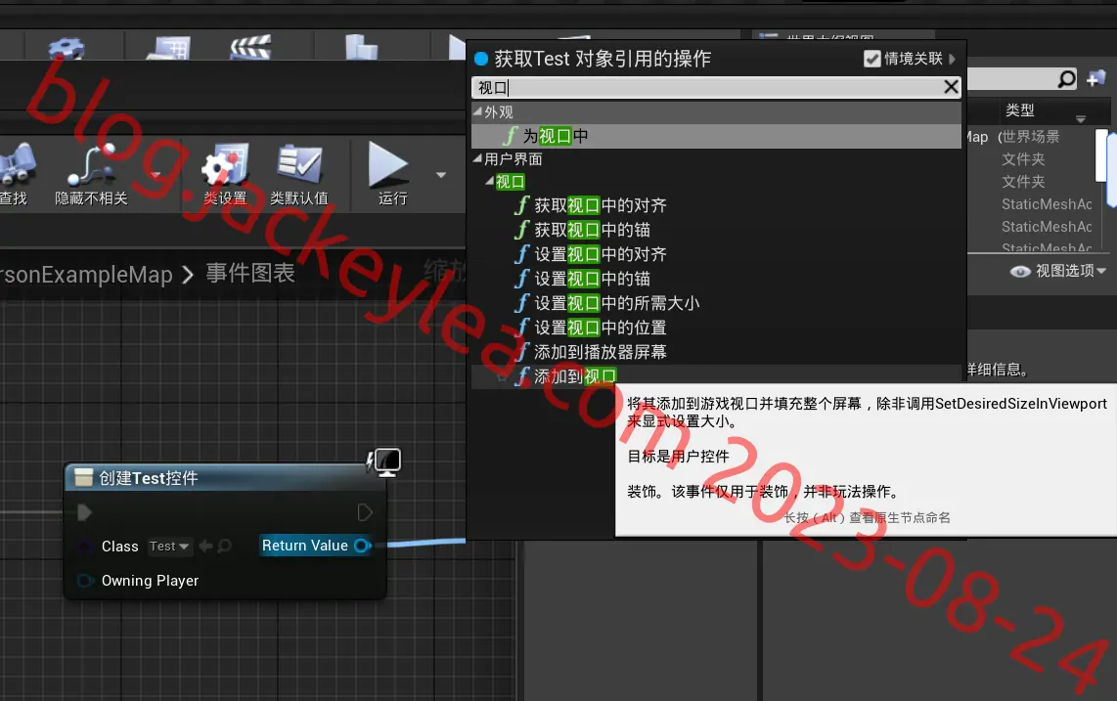Click the first StaticMeshAc row

(1047, 204)
